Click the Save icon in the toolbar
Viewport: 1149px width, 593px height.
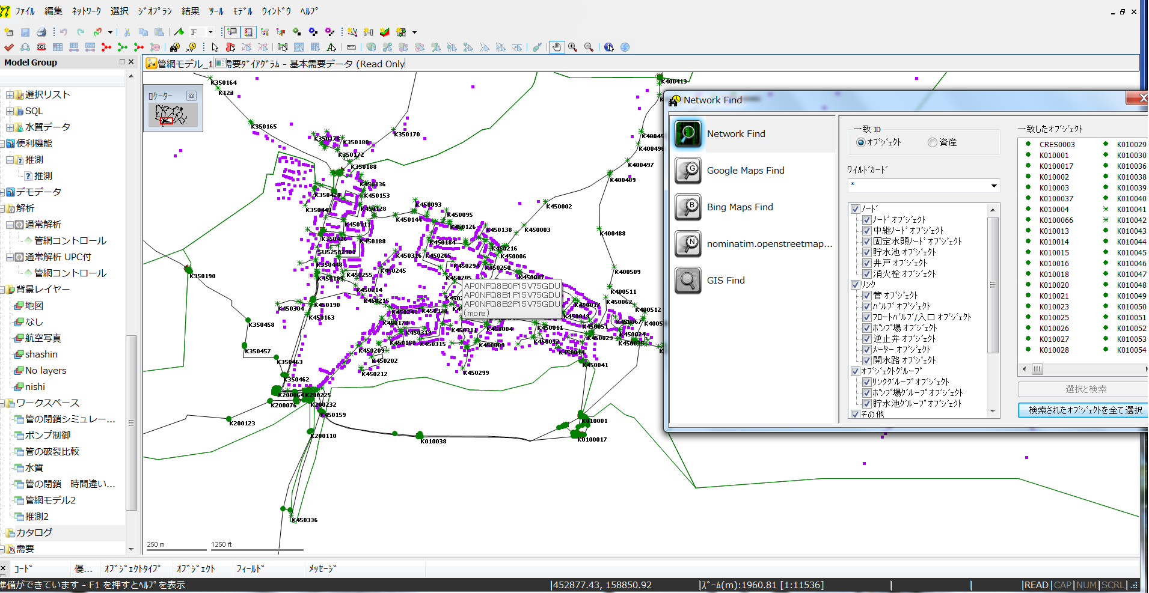tap(25, 32)
